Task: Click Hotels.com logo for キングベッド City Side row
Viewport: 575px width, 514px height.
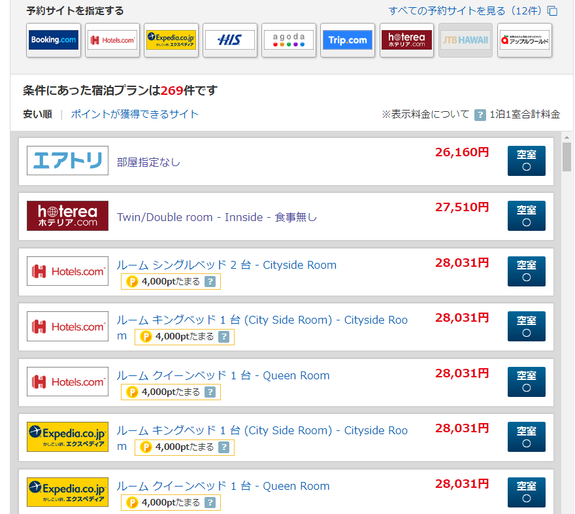Action: (x=67, y=326)
